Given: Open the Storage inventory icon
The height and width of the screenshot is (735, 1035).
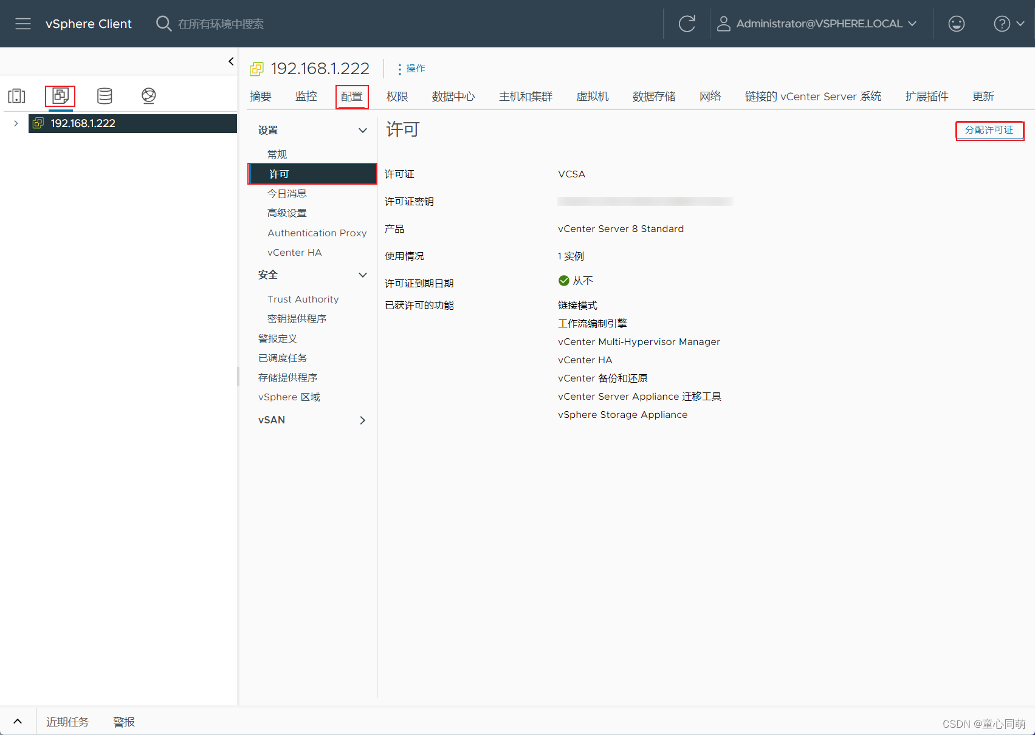Looking at the screenshot, I should 104,95.
